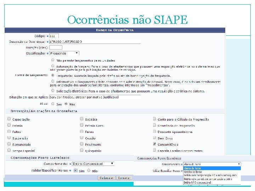The image size is (255, 191).
Task: Select 'Não permitir lançamentos pelas unidades' radio
Action: (x=53, y=60)
